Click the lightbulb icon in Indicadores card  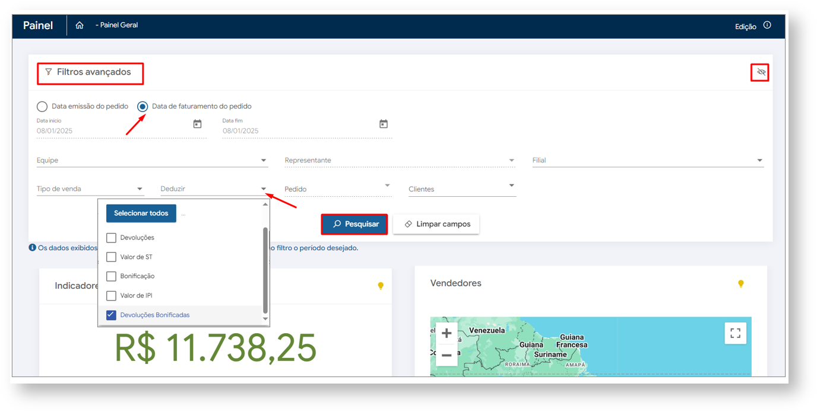pos(381,286)
